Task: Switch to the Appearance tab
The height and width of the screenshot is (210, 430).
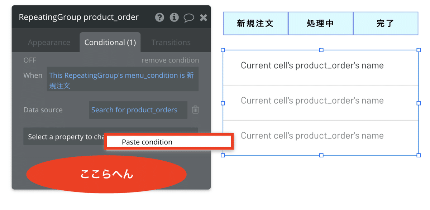Action: tap(49, 42)
